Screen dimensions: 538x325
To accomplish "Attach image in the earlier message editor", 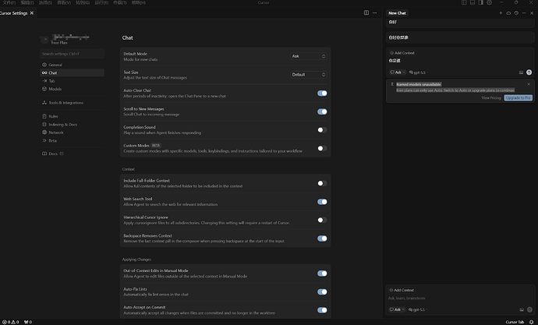I will 521,72.
